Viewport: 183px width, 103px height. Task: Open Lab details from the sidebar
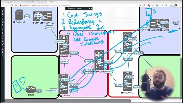pos(3,36)
